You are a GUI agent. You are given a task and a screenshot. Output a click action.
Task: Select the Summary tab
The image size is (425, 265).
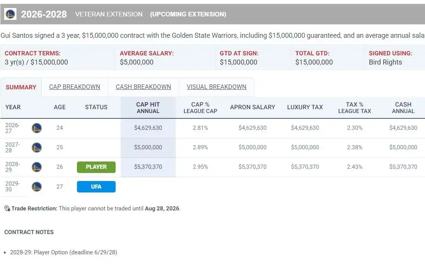pyautogui.click(x=21, y=87)
